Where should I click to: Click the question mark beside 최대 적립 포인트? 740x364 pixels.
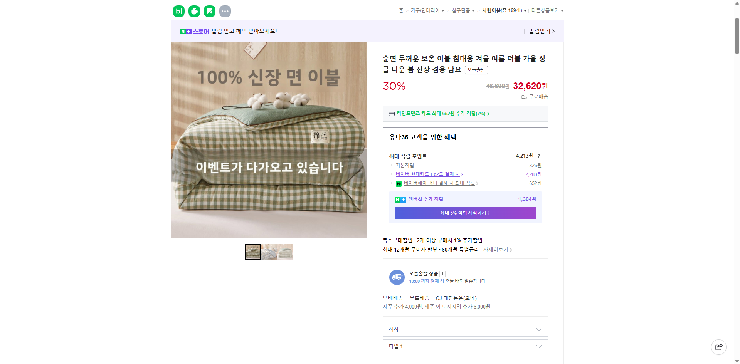pyautogui.click(x=538, y=156)
